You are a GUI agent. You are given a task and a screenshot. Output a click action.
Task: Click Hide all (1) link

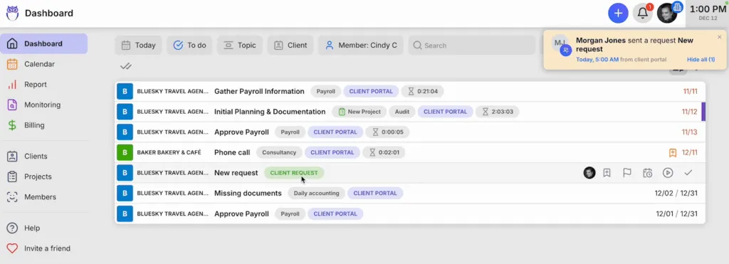pyautogui.click(x=701, y=60)
